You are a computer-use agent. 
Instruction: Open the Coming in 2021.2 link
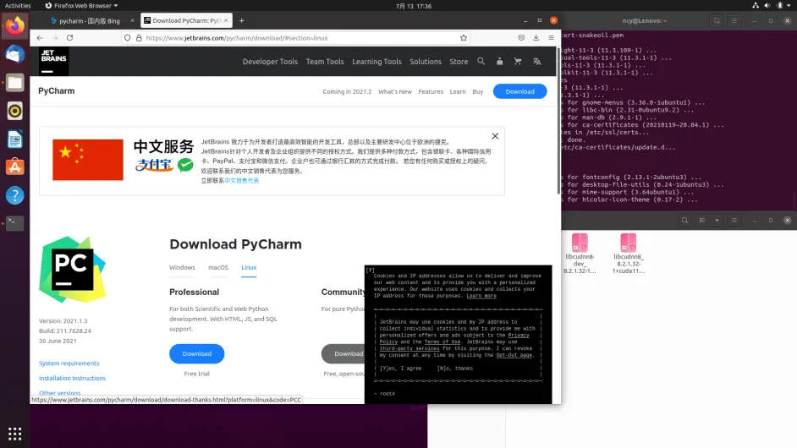347,91
